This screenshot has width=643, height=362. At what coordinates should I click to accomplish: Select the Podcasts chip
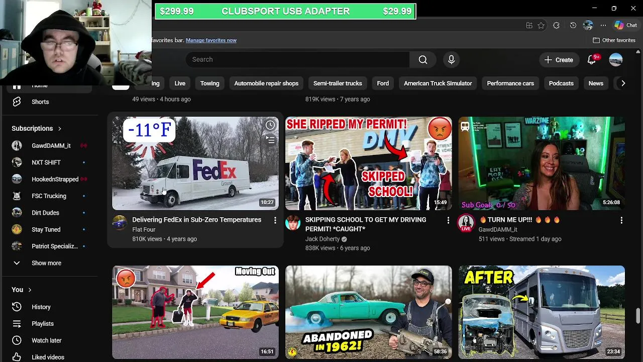[561, 83]
